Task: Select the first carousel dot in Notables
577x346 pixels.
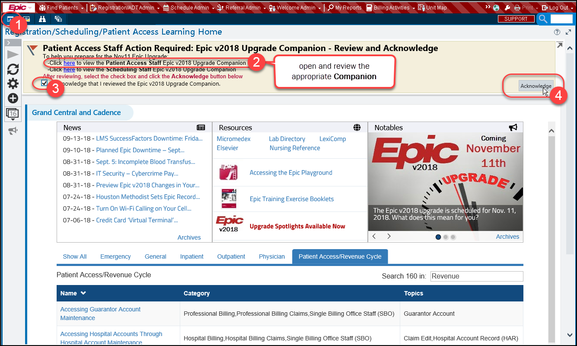Action: [438, 237]
